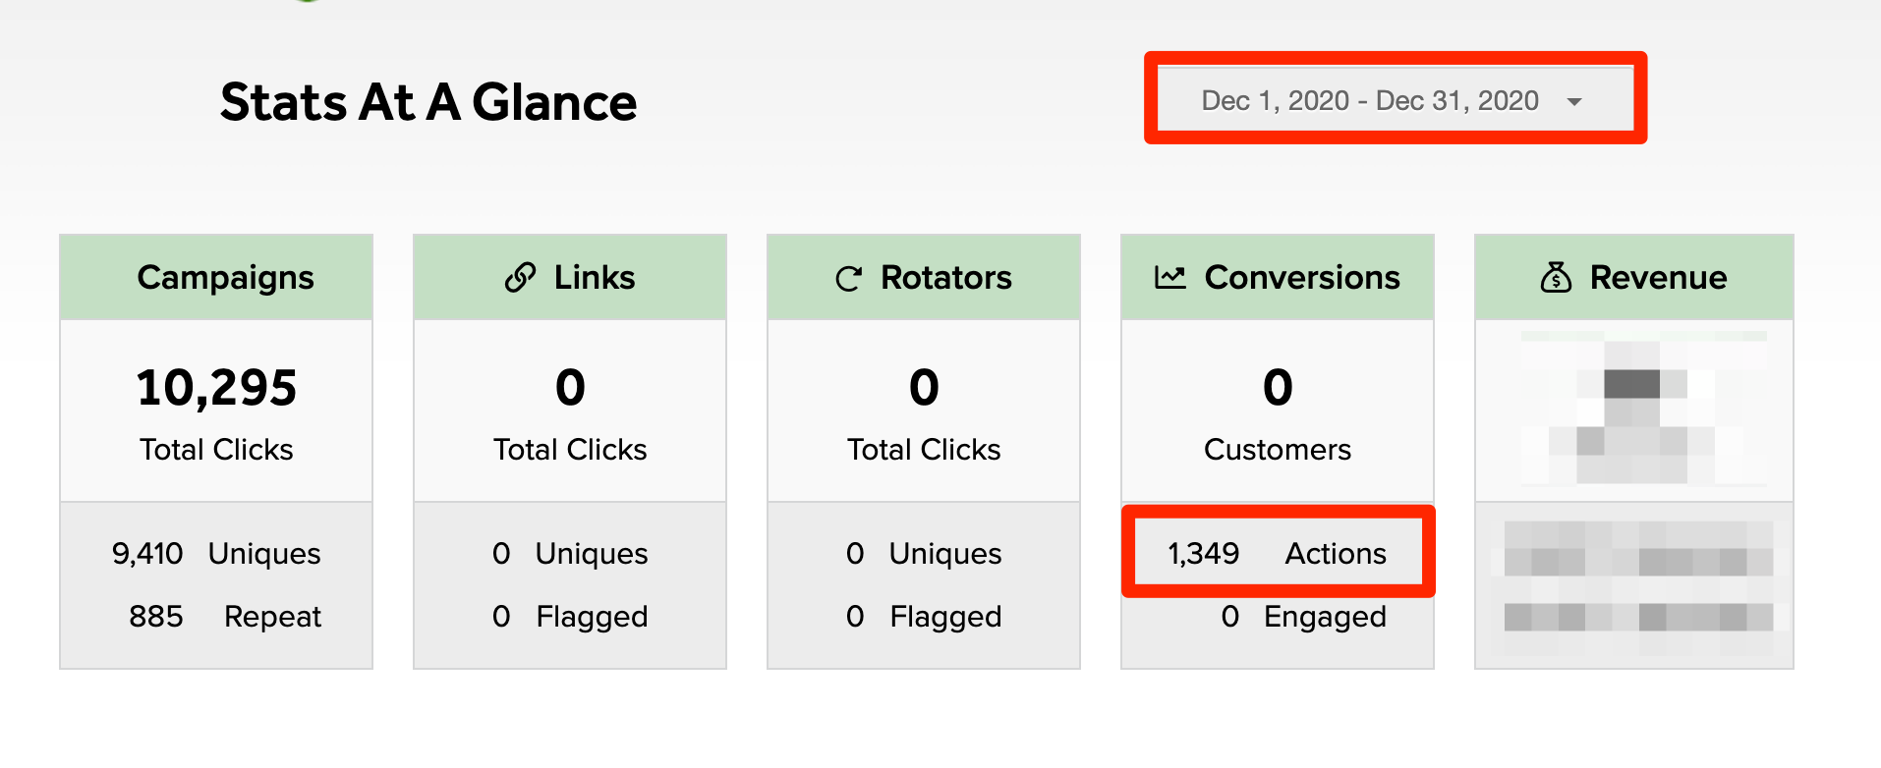
Task: Click the chain link icon beside Links
Action: pyautogui.click(x=520, y=278)
